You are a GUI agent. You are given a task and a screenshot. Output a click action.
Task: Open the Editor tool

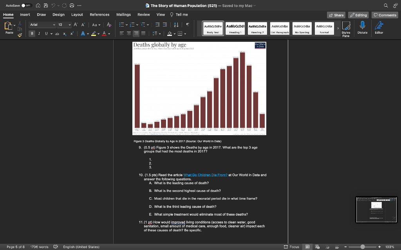click(x=379, y=28)
